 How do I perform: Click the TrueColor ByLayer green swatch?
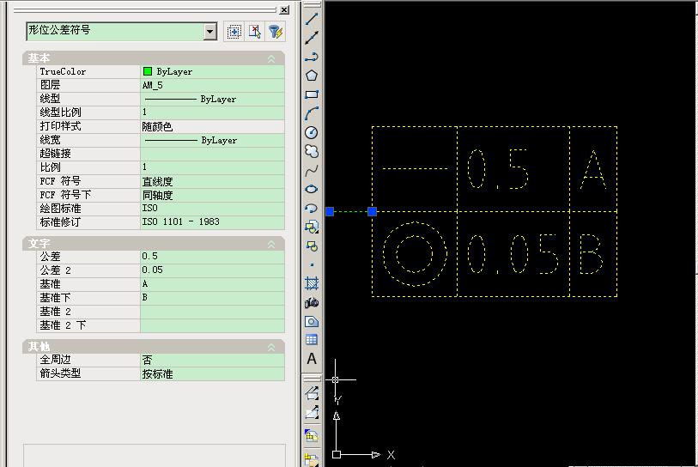pos(148,71)
